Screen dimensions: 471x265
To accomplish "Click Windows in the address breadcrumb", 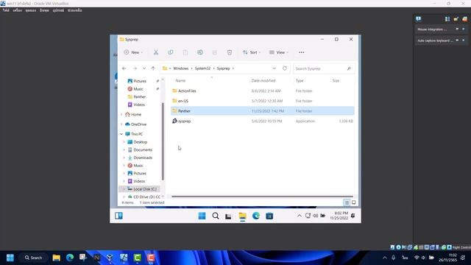I will tap(180, 68).
